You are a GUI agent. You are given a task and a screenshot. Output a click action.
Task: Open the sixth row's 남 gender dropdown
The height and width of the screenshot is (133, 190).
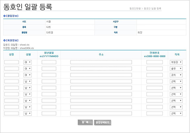pyautogui.click(x=28, y=94)
